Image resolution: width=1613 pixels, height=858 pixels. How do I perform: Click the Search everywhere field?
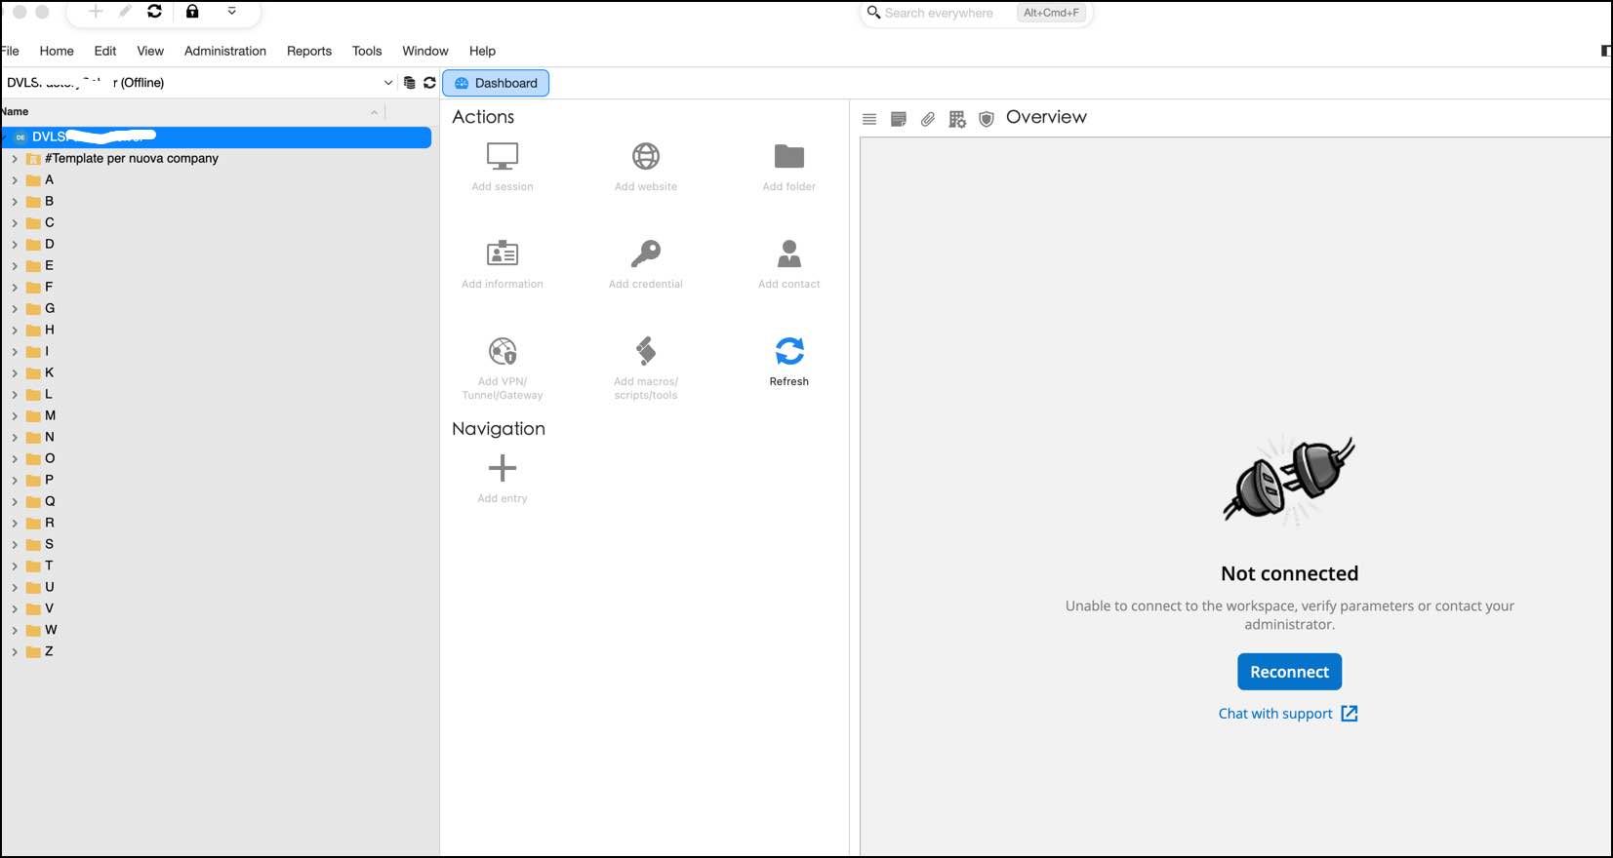click(977, 13)
